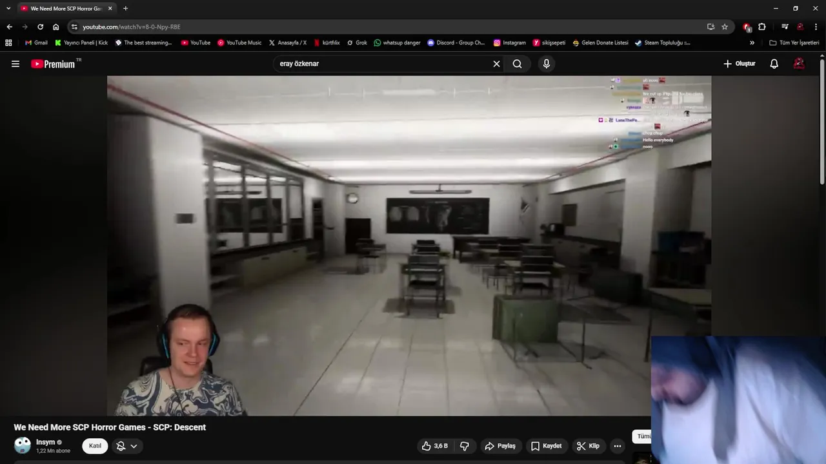Reload the current page
Viewport: 826px width, 464px height.
(x=40, y=26)
